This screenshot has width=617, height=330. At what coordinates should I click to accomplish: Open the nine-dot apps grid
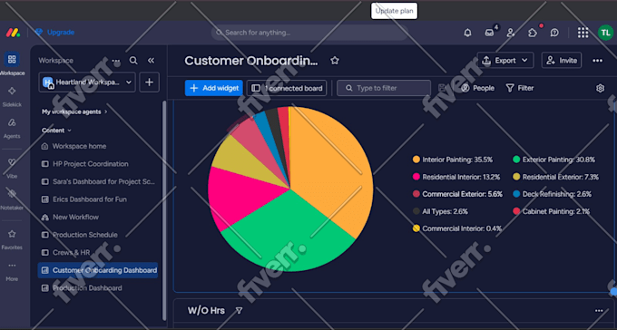[x=583, y=33]
